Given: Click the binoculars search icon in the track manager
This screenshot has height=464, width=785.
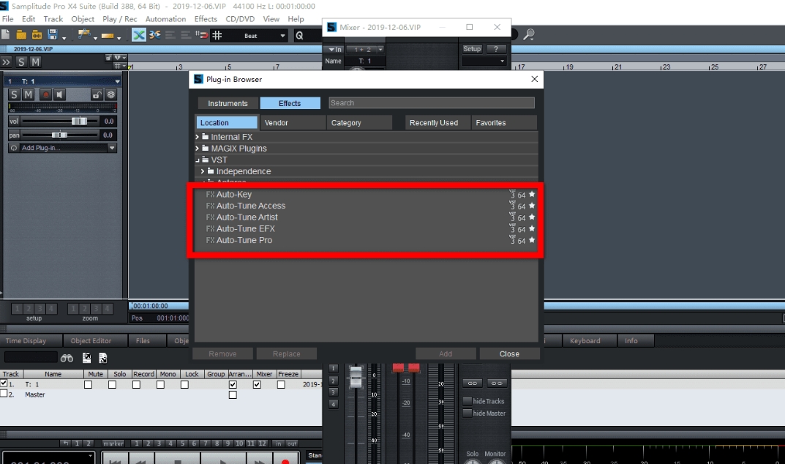Looking at the screenshot, I should click(x=67, y=358).
